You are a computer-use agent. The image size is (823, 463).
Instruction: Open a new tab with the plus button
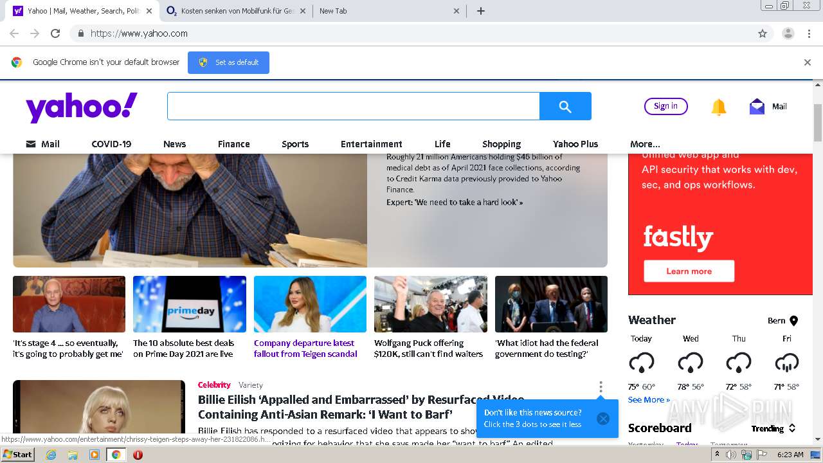[x=480, y=11]
